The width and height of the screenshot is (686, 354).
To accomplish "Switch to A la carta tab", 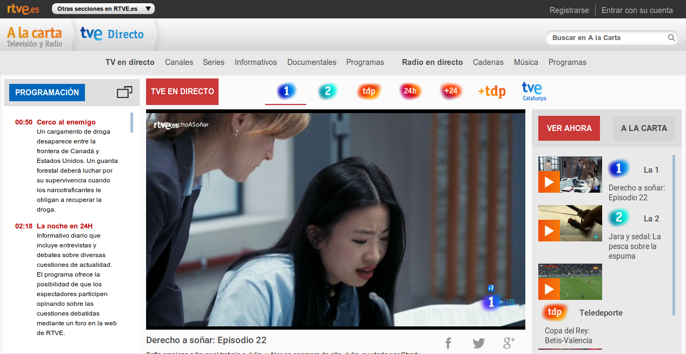I will [x=644, y=128].
